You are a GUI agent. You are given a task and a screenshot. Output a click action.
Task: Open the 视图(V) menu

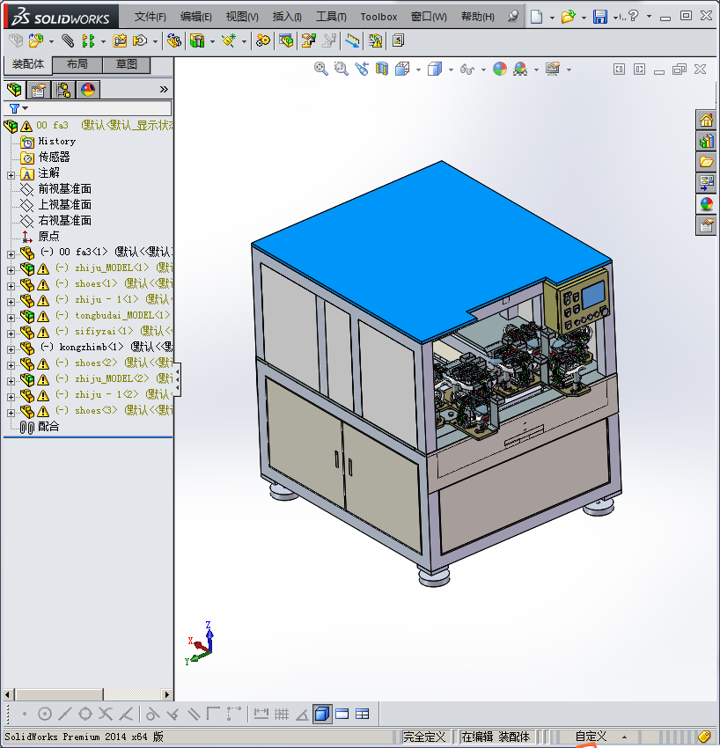click(242, 17)
